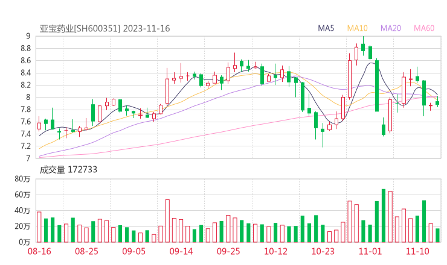Viewport: 447px width, 265px height.
Task: Click the 09-14 date label
Action: 181,251
